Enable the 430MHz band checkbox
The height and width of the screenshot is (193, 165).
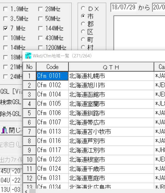(x=40, y=38)
